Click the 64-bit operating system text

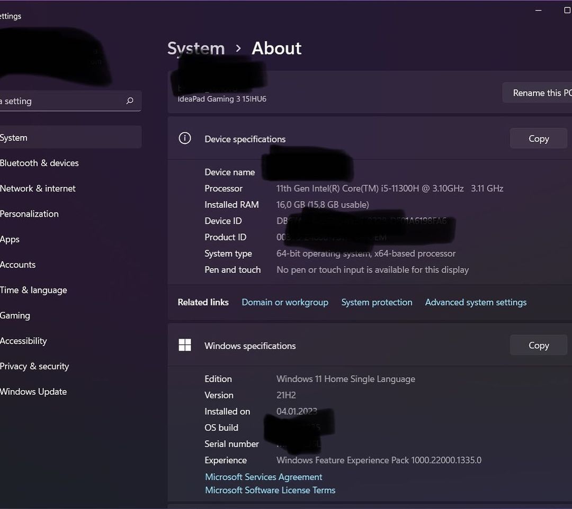pyautogui.click(x=366, y=253)
